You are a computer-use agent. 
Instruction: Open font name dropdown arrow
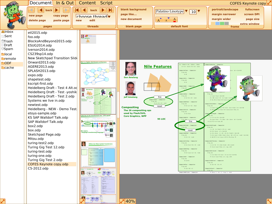(186, 11)
